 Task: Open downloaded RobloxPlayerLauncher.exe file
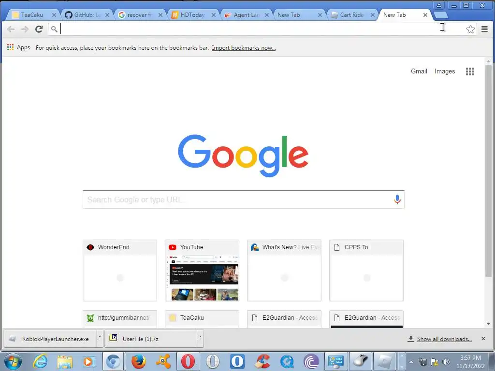pos(50,339)
